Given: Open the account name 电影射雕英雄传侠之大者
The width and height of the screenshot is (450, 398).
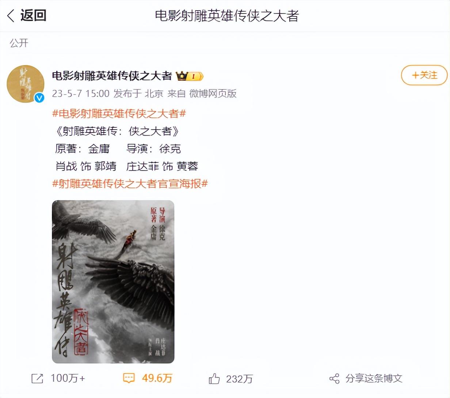Looking at the screenshot, I should pyautogui.click(x=112, y=76).
